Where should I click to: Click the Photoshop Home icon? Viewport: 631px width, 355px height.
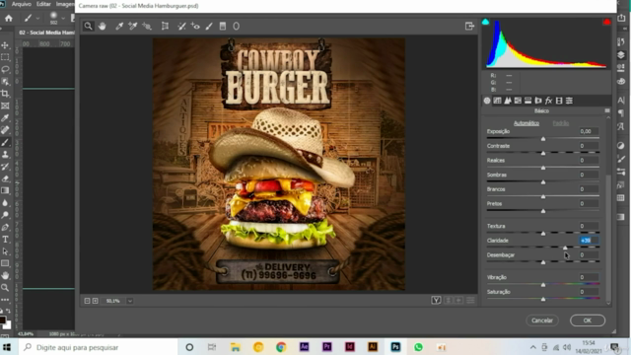pos(9,18)
